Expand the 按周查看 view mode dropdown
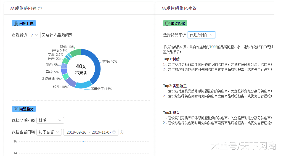281x156 pixels. coord(49,132)
